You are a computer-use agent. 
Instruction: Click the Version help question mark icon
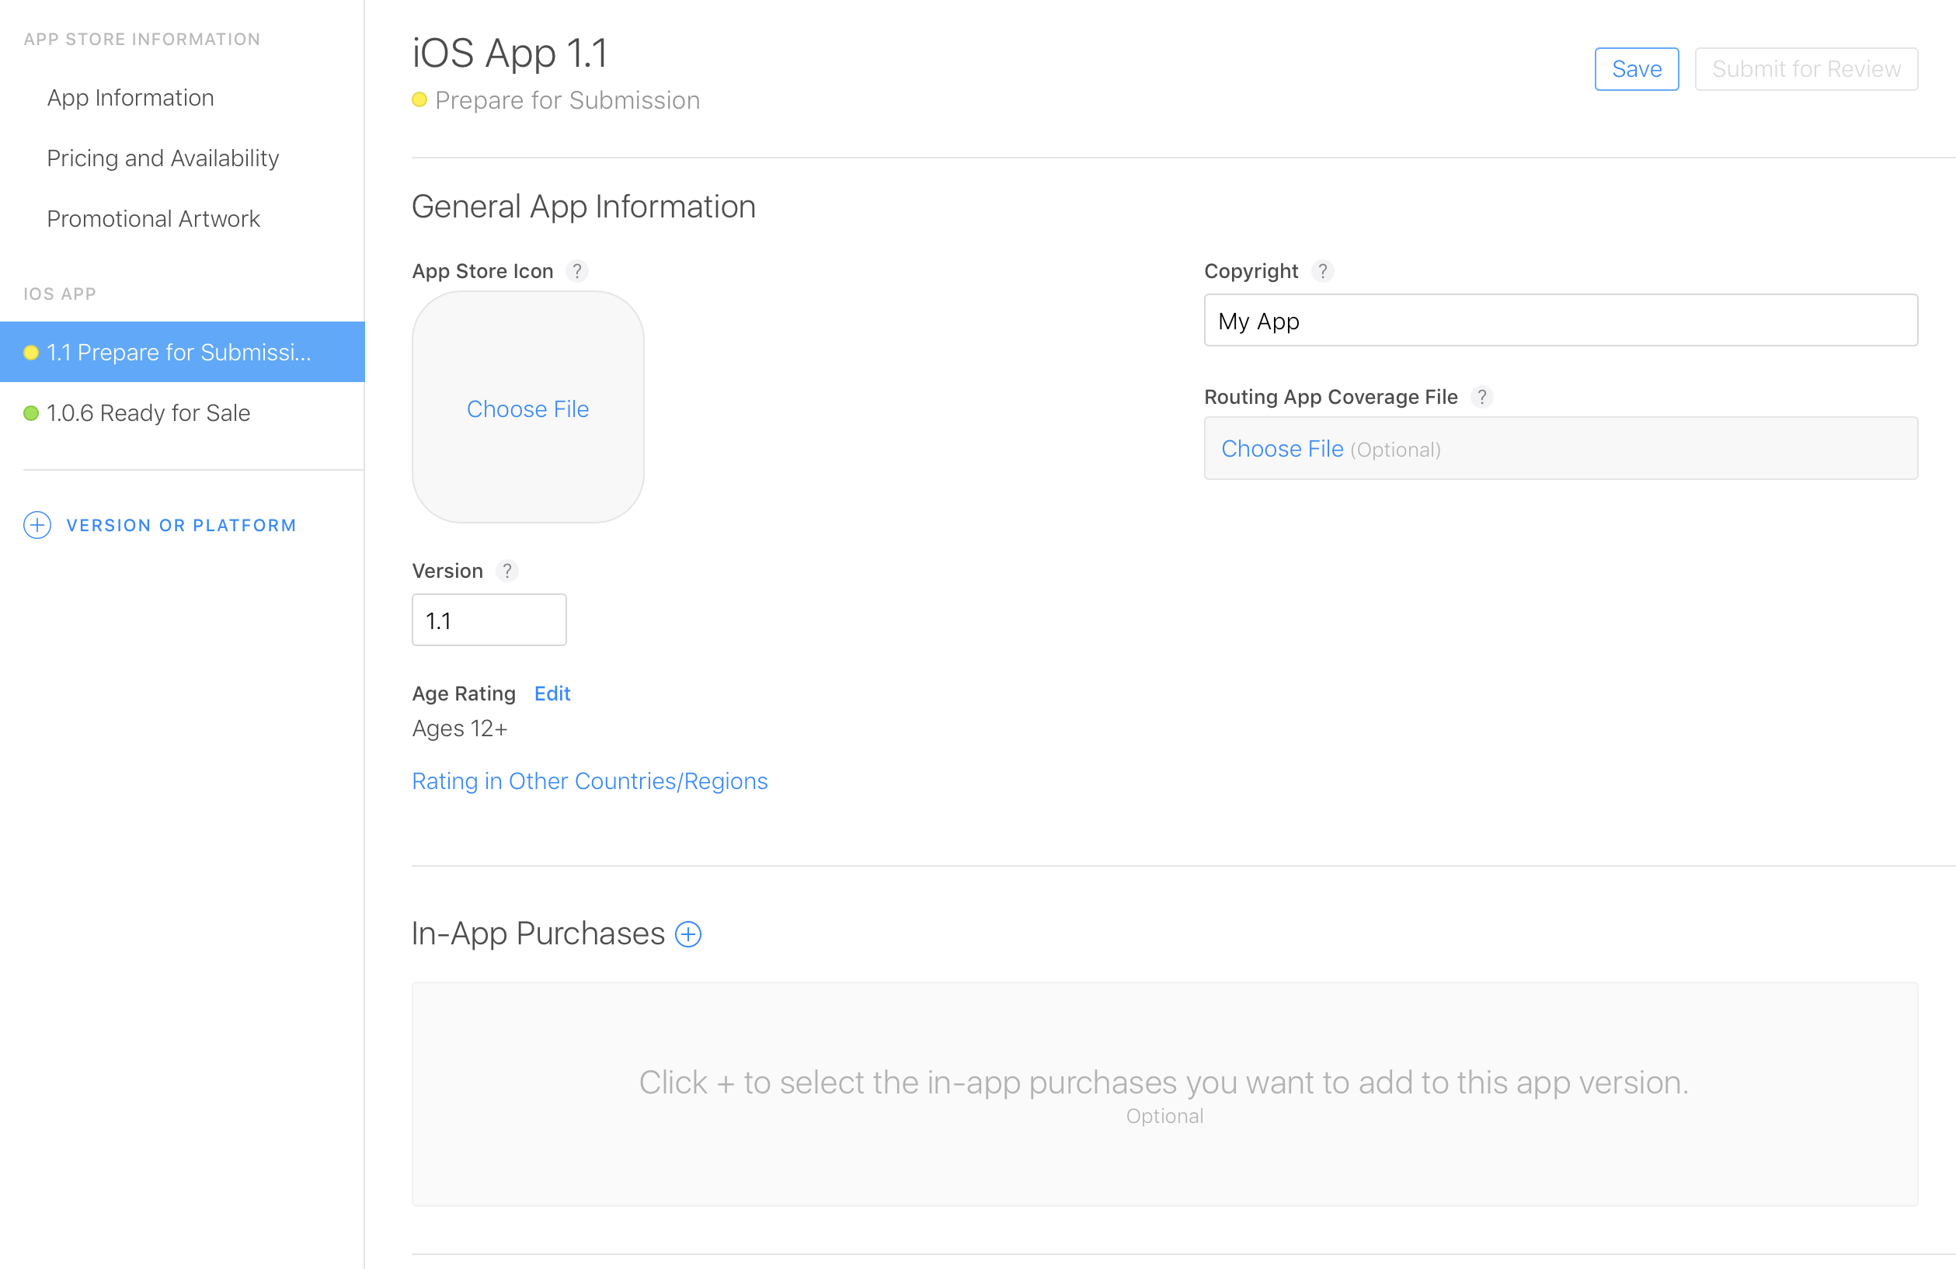click(x=507, y=572)
